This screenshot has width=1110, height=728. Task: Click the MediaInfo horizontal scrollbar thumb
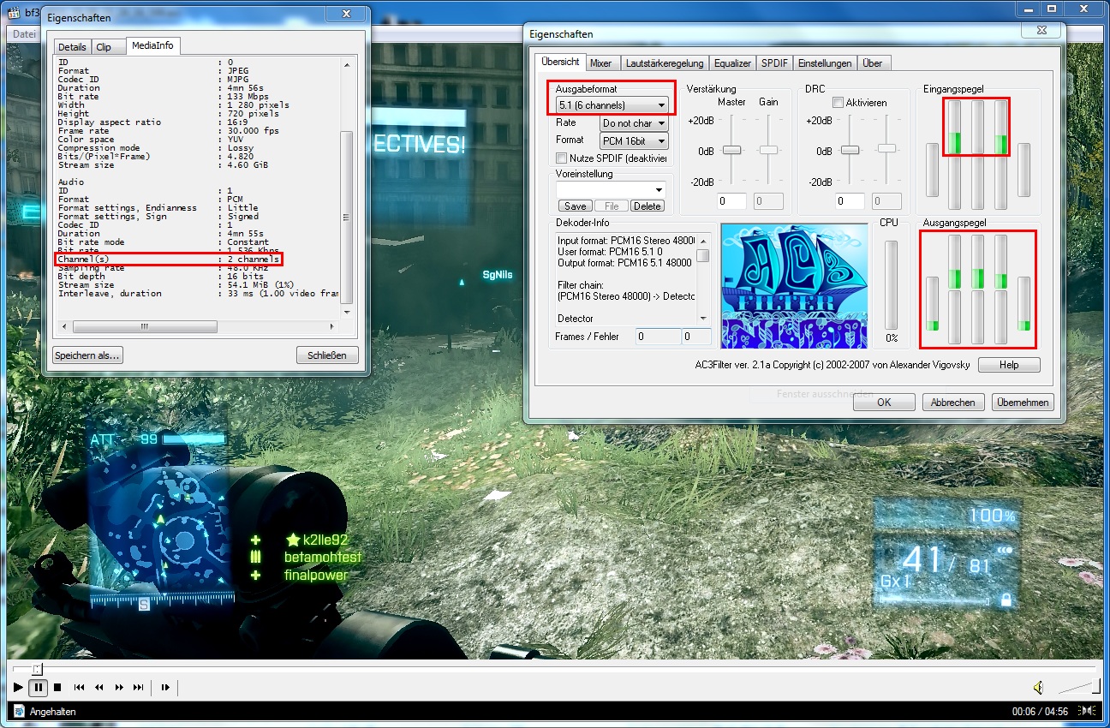pyautogui.click(x=145, y=327)
